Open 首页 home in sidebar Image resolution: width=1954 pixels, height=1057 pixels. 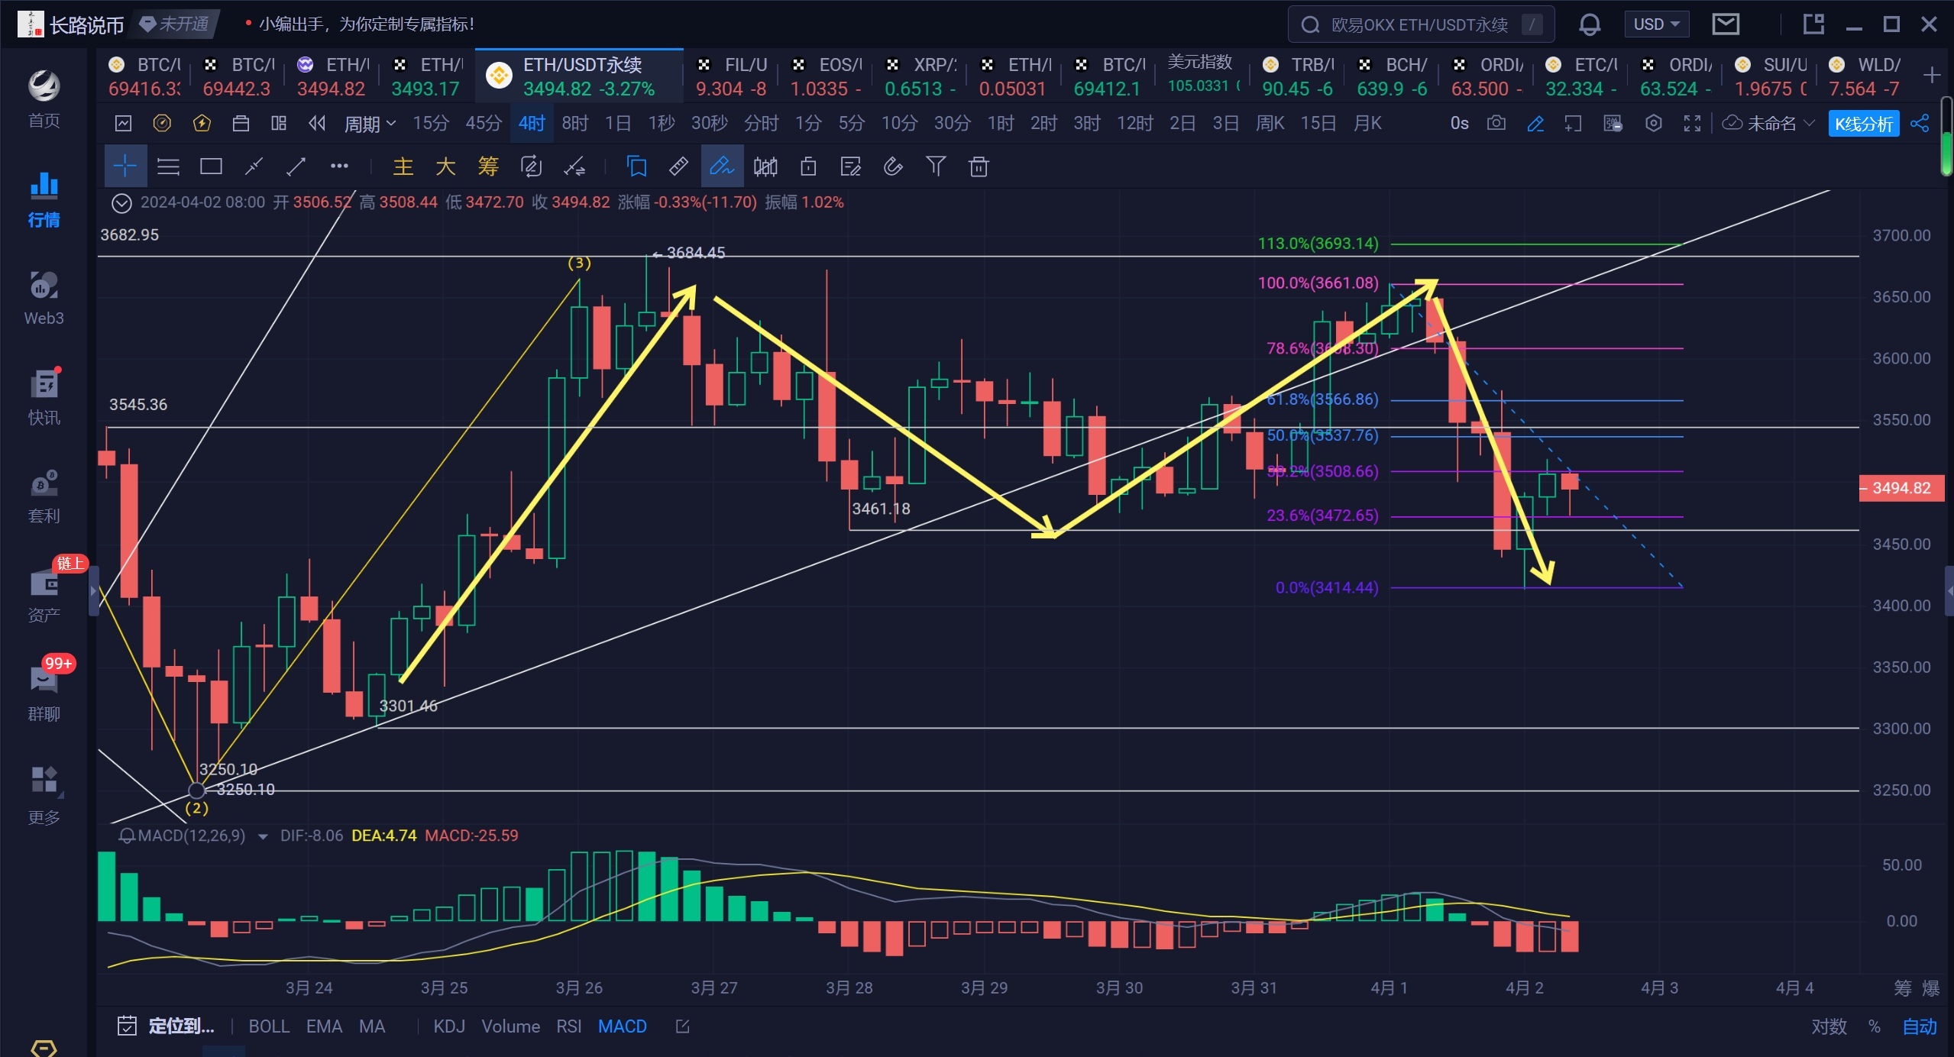(44, 99)
